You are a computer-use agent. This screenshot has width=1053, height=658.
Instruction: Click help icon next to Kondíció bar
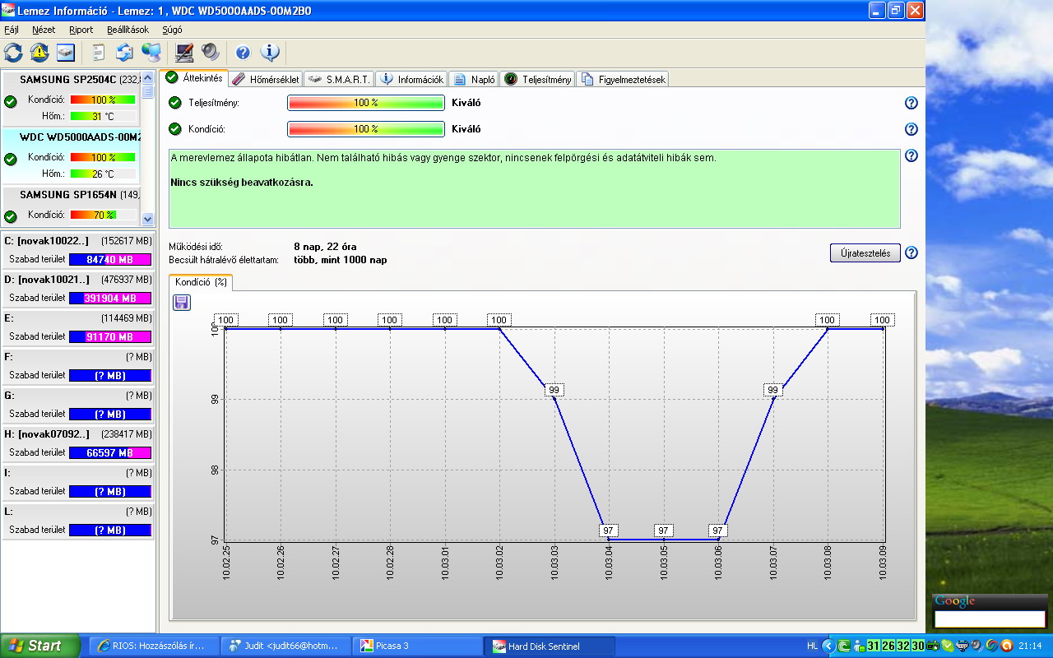(x=911, y=129)
